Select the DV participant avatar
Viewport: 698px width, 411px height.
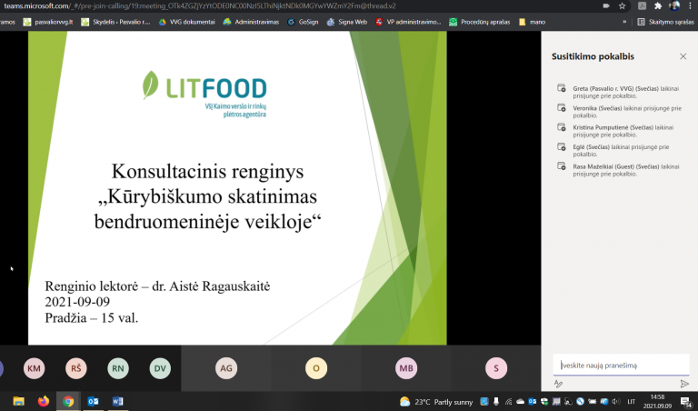tap(160, 368)
